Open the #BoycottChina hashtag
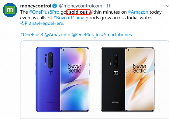The width and height of the screenshot is (169, 120). 69,18
